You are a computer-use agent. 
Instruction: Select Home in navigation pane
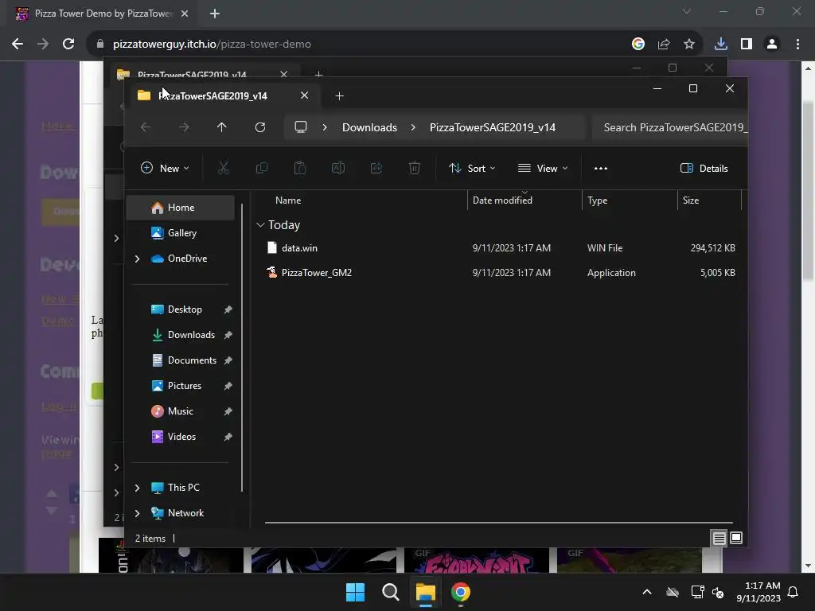(x=181, y=208)
